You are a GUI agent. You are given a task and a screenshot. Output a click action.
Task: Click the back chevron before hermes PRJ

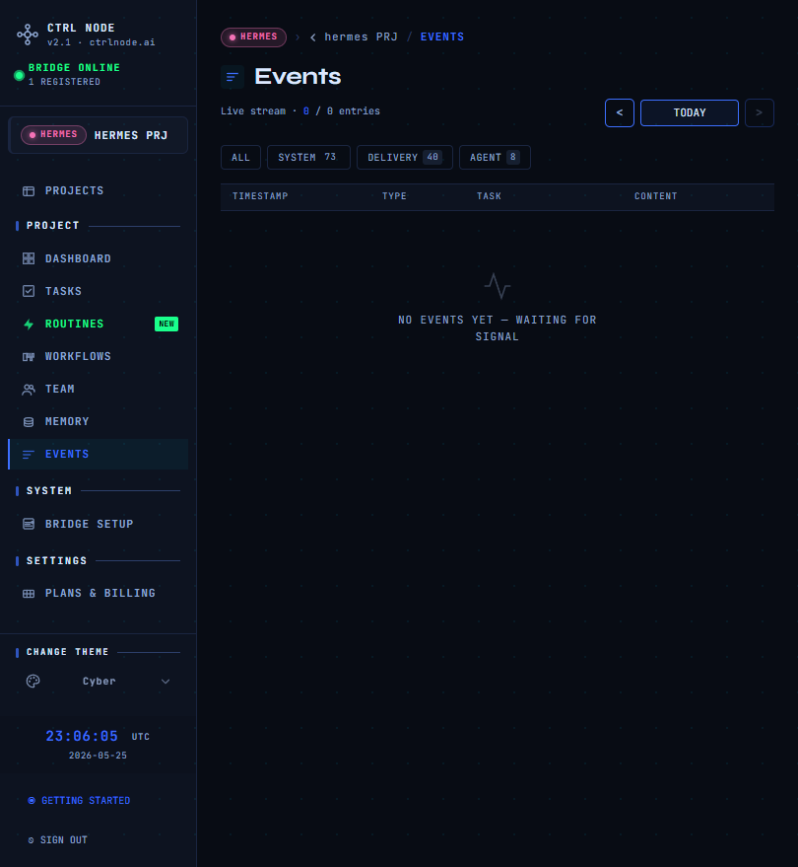(313, 37)
